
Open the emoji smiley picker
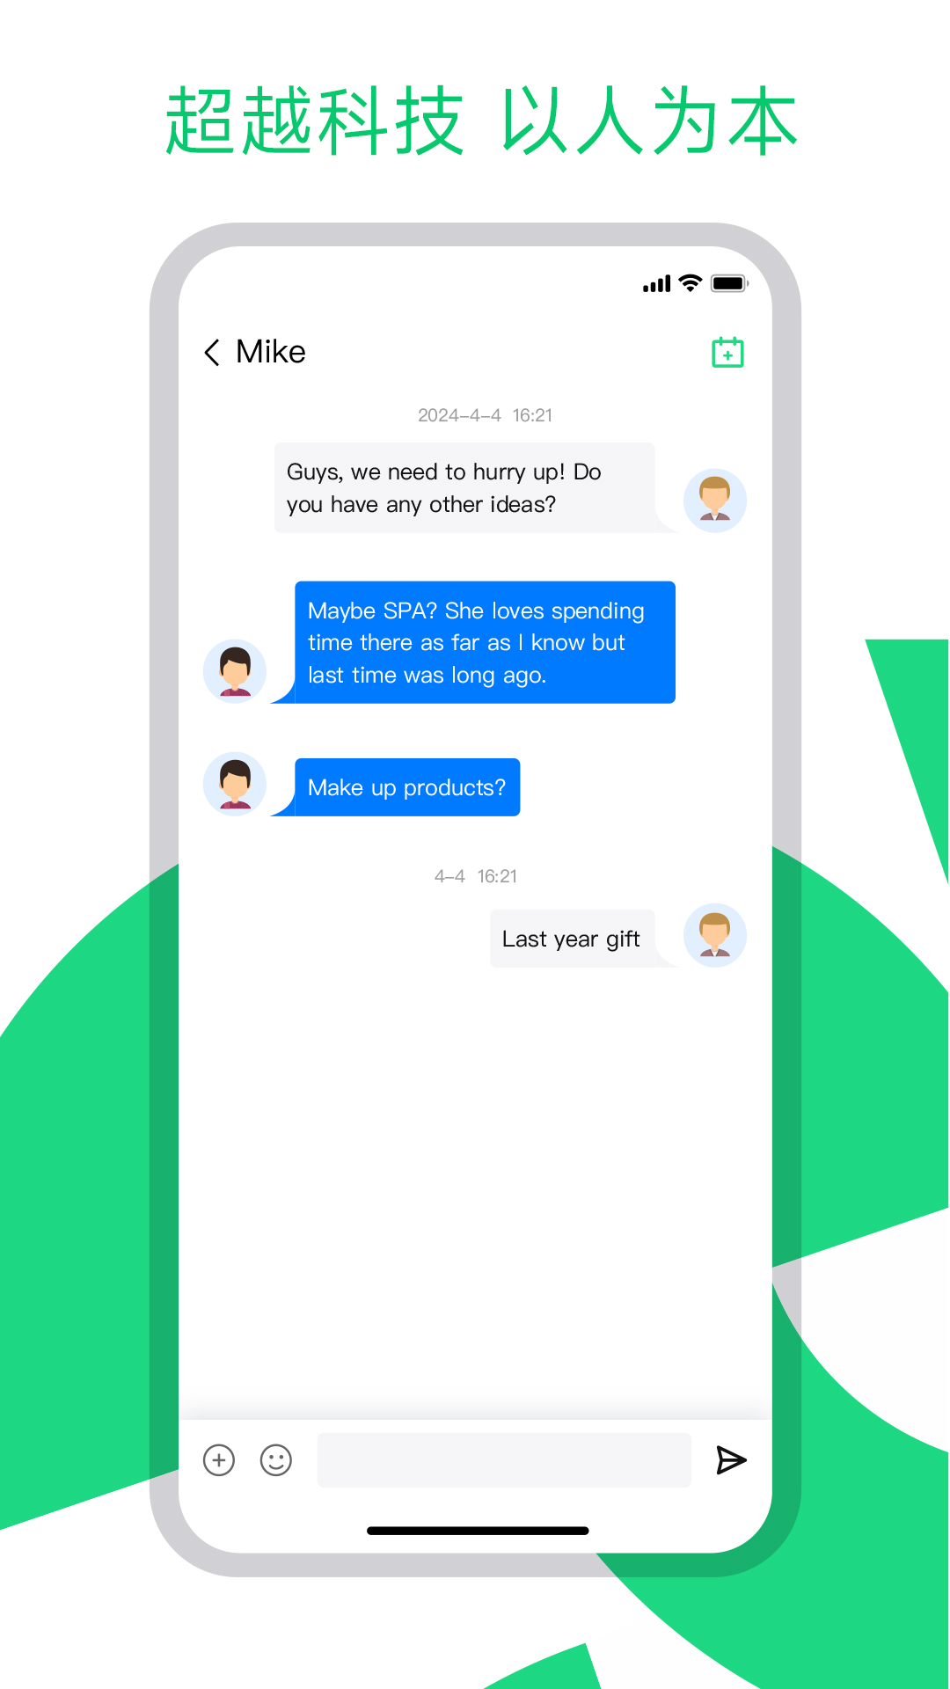click(276, 1460)
